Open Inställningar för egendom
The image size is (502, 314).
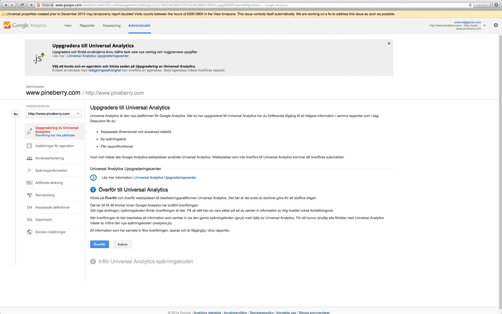[55, 146]
